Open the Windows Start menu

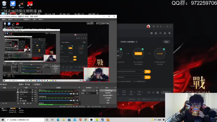click(x=3, y=120)
